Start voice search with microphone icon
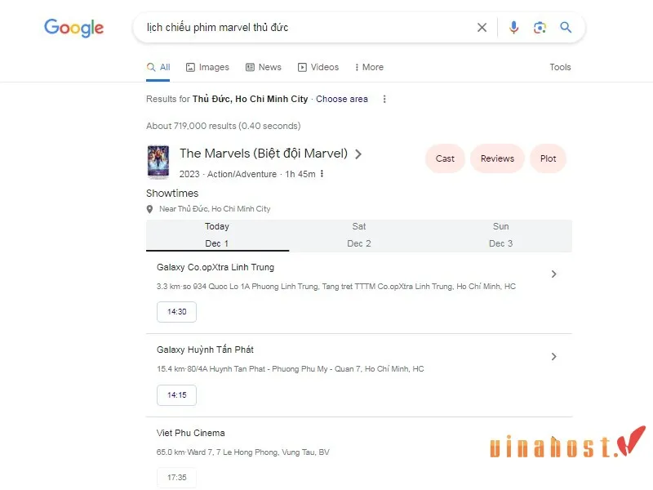Screen dimensions: 653x490 [x=513, y=28]
